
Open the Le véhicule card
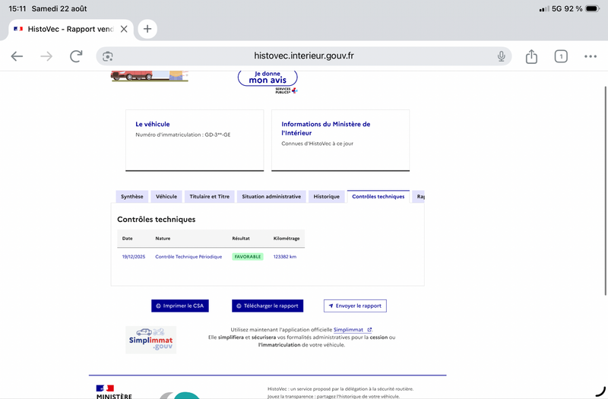pos(195,140)
